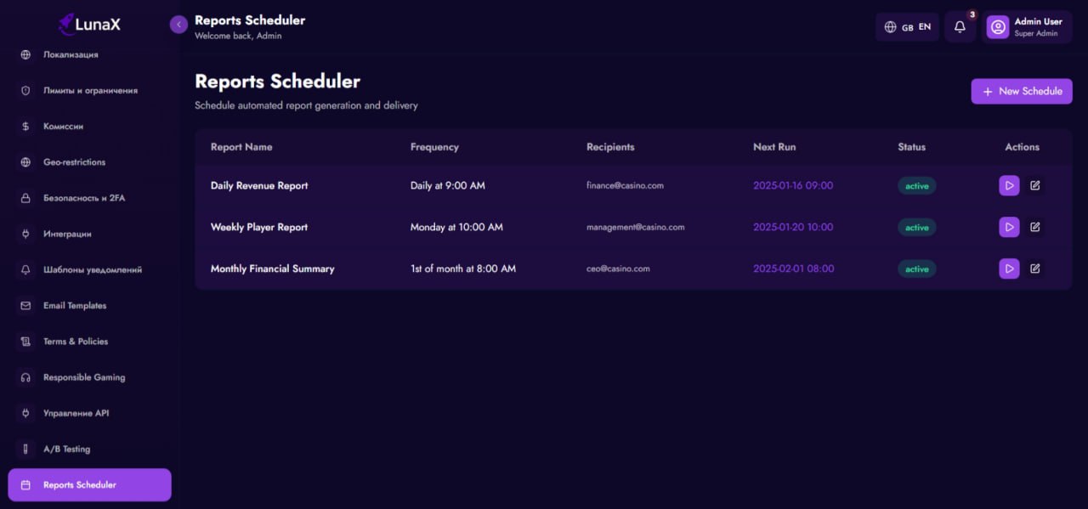This screenshot has width=1088, height=509.
Task: Open the GB EN language selector
Action: [907, 27]
